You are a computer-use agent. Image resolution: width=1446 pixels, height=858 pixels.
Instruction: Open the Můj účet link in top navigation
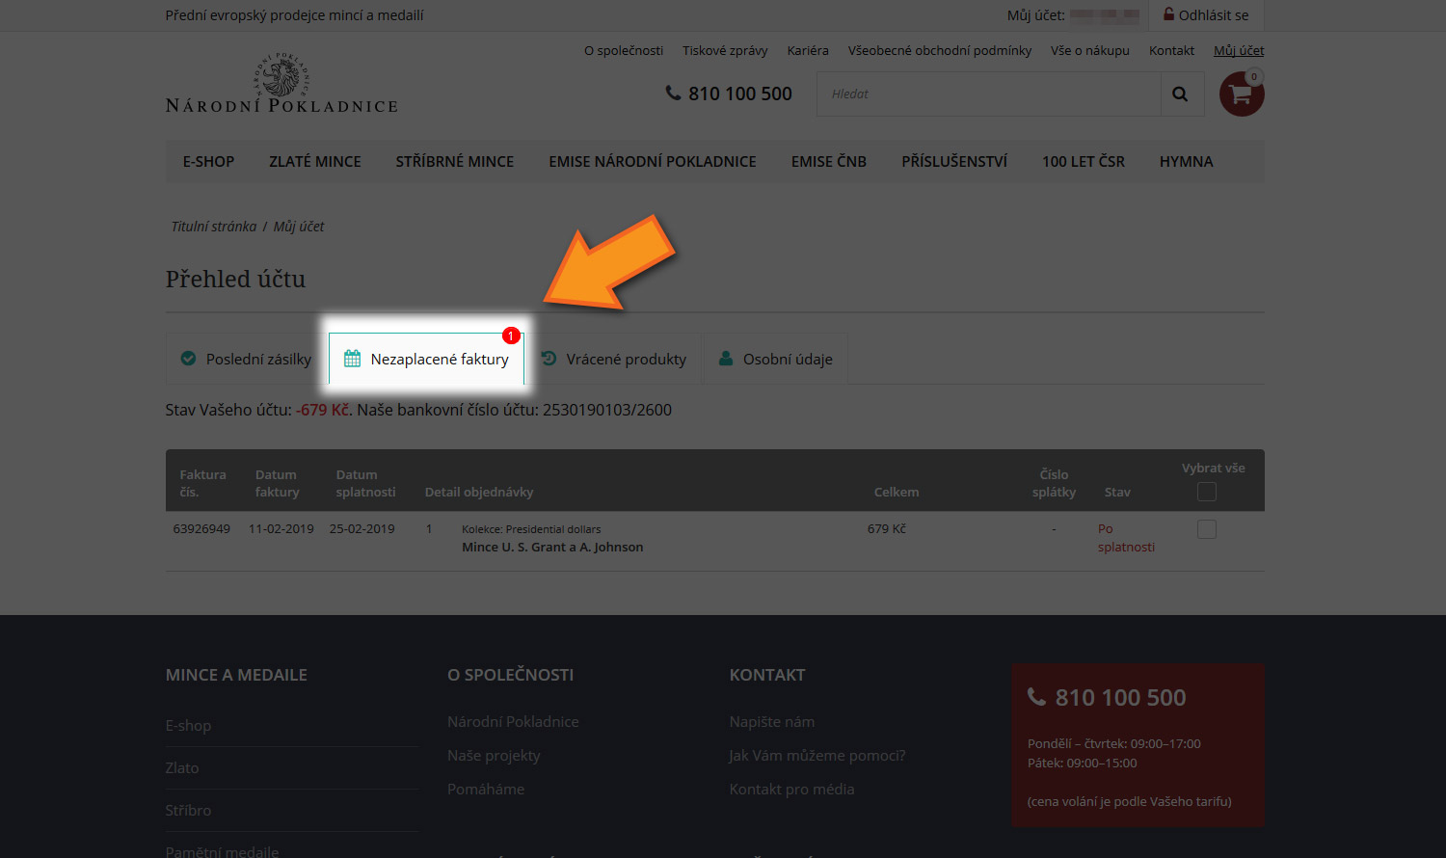(1239, 50)
